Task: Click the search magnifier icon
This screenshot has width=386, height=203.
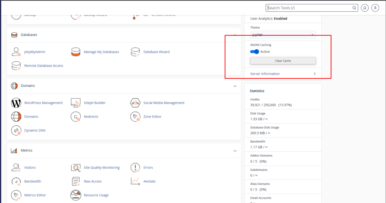Action: pos(354,8)
